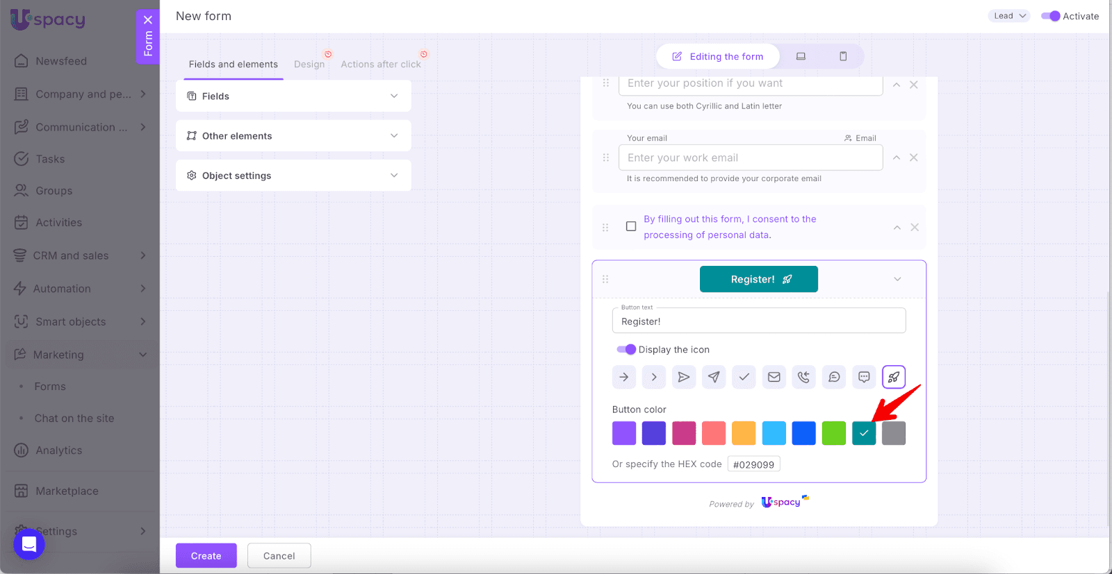Pick the phone call icon option
1112x574 pixels.
(x=803, y=377)
